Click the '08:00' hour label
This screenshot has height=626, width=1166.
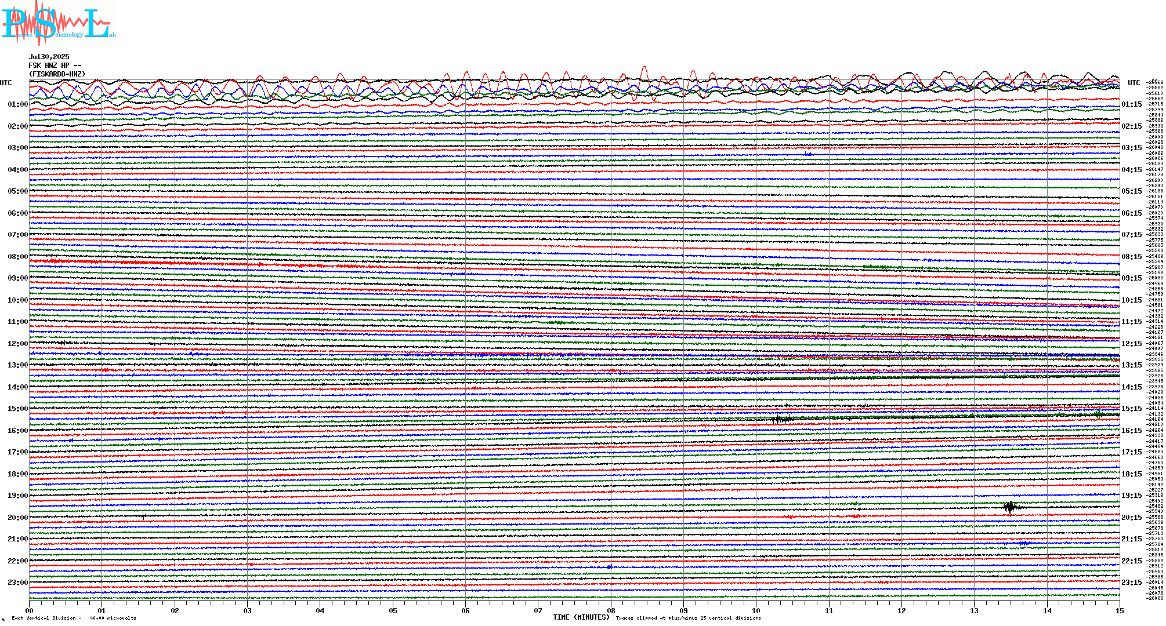(18, 257)
